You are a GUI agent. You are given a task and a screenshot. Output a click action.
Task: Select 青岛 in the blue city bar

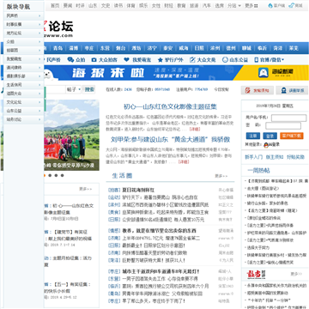58,48
